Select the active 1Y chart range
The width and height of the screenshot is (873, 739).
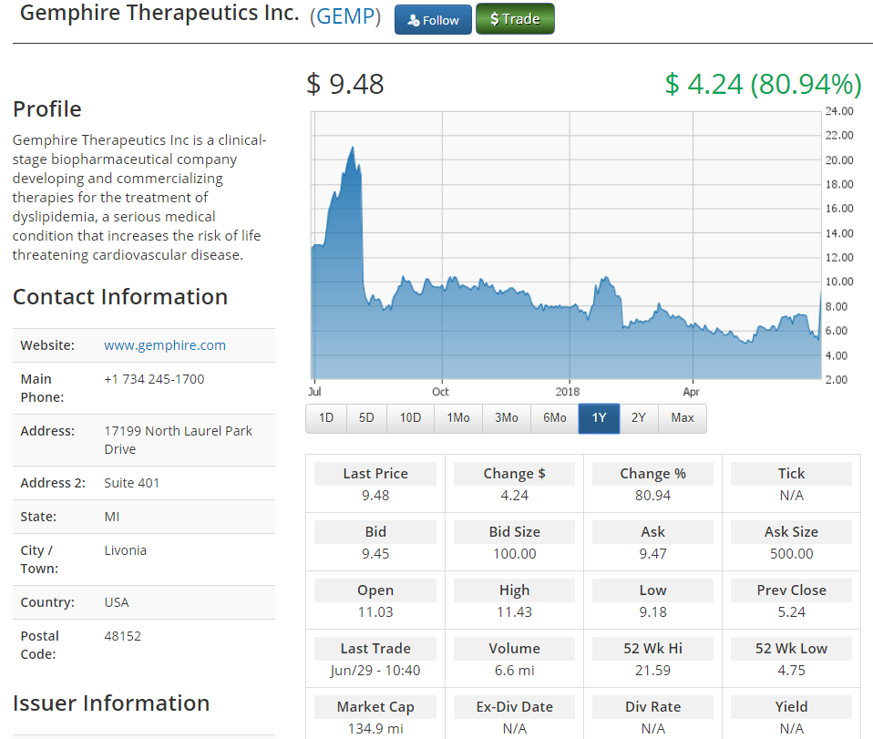(x=599, y=417)
